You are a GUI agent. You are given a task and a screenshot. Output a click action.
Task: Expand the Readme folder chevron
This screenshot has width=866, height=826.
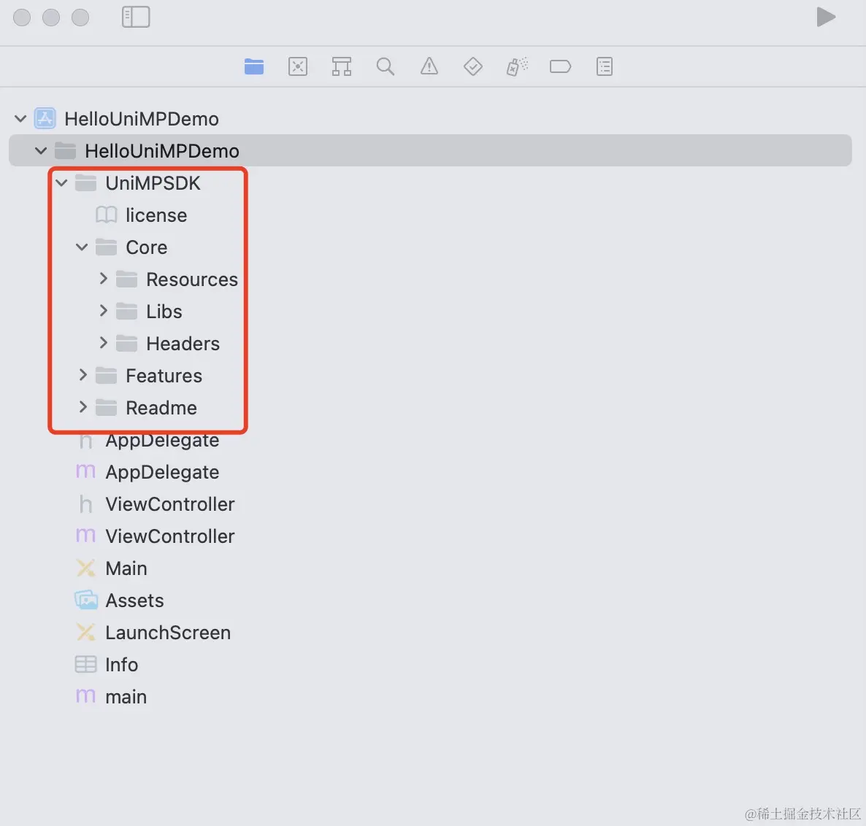tap(83, 407)
